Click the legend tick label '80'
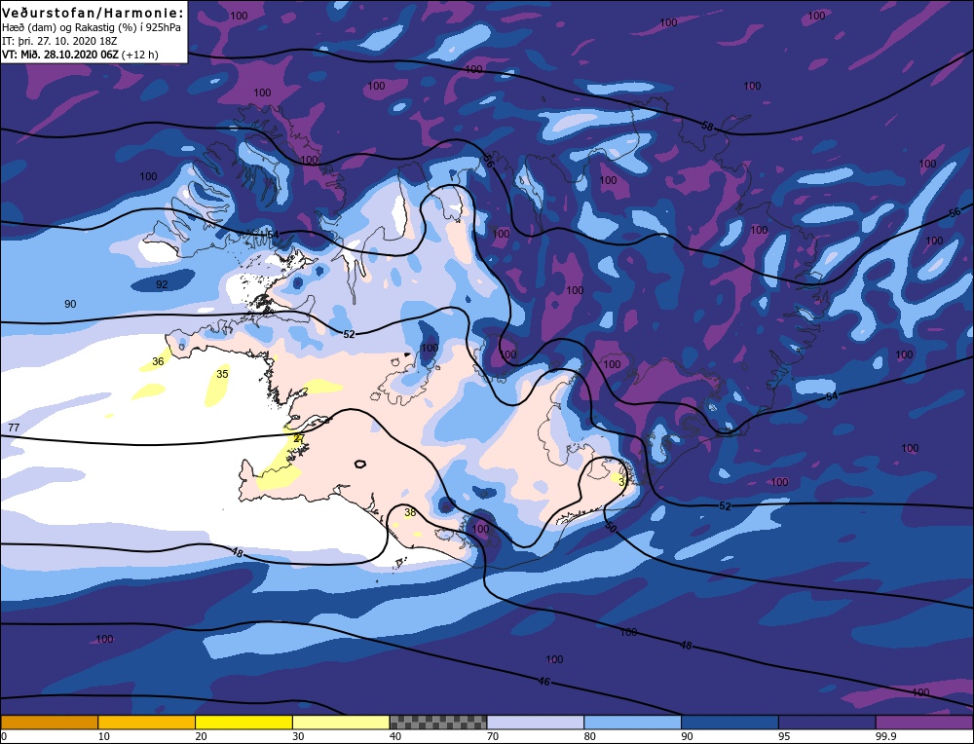The width and height of the screenshot is (974, 744). pyautogui.click(x=590, y=736)
